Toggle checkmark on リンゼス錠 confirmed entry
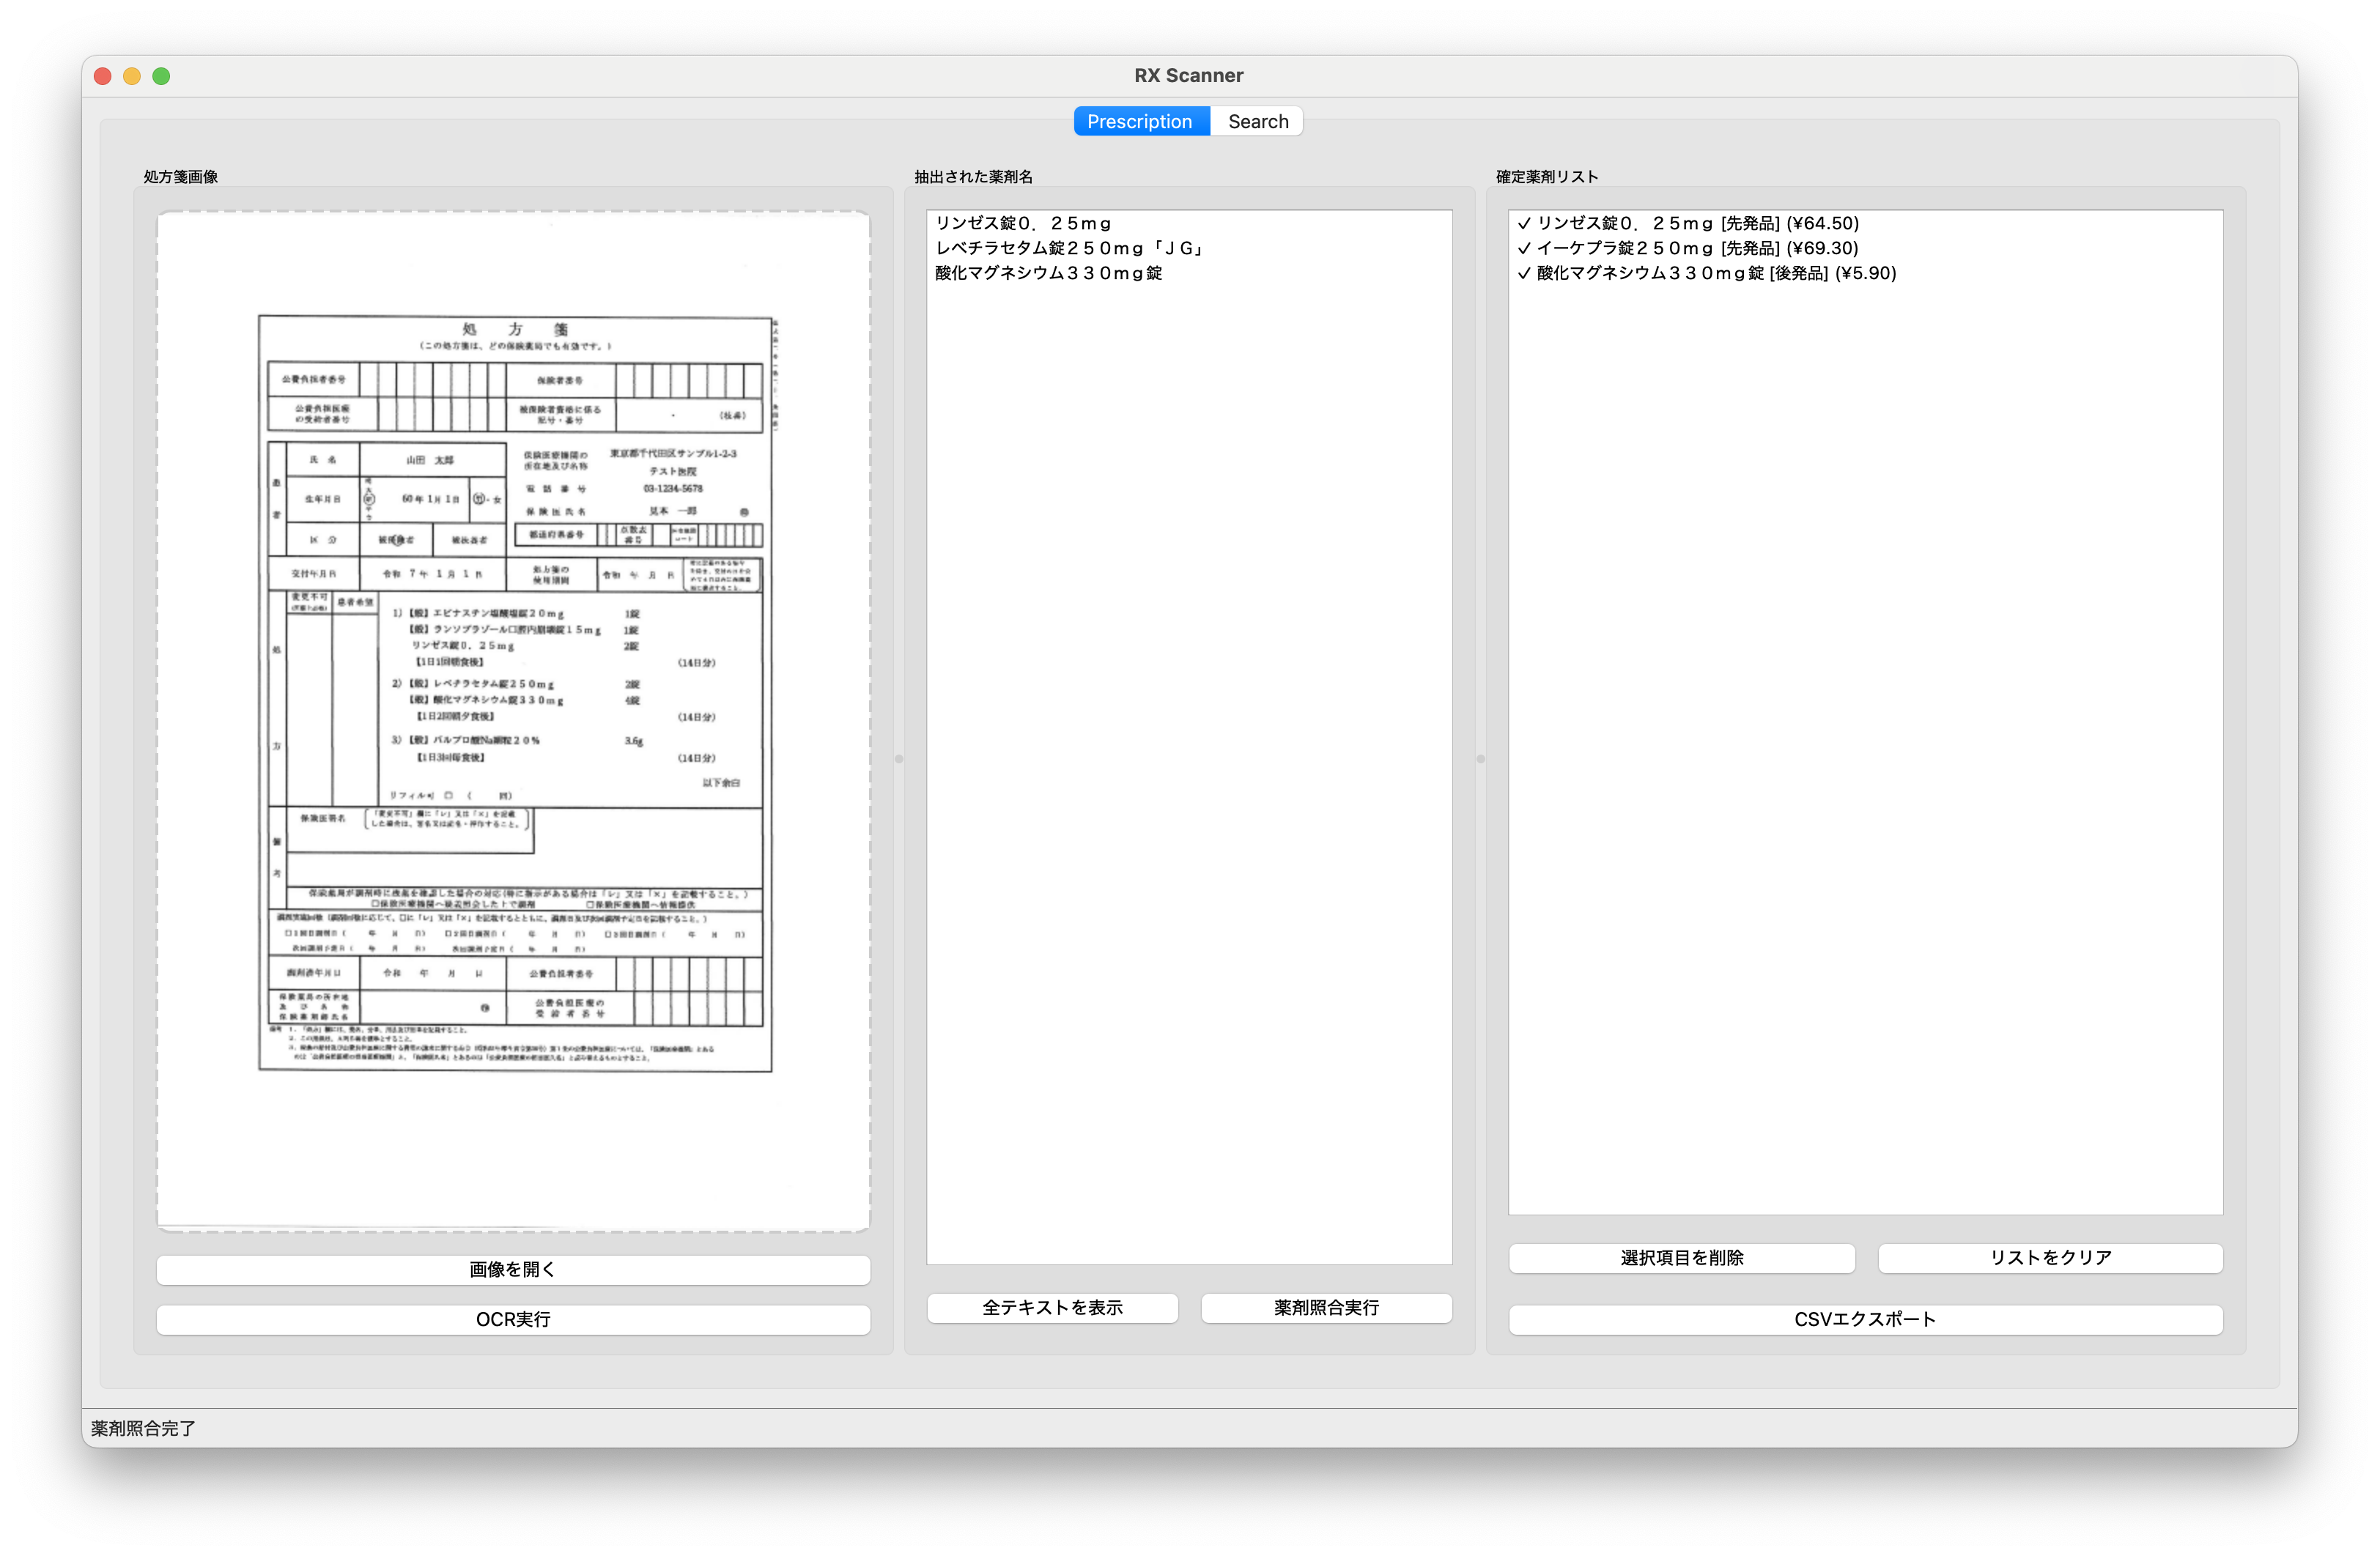The image size is (2380, 1556). pyautogui.click(x=1524, y=223)
